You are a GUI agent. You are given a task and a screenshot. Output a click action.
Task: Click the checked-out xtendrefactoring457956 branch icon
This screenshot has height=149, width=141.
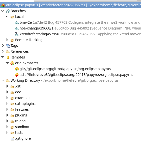pyautogui.click(x=17, y=34)
